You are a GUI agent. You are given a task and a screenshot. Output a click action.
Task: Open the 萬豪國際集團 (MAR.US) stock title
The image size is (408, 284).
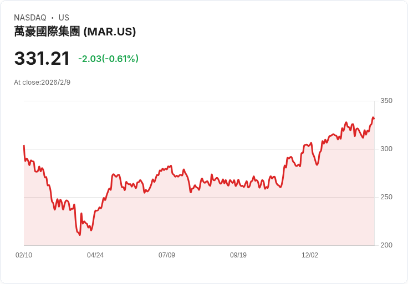pos(75,32)
